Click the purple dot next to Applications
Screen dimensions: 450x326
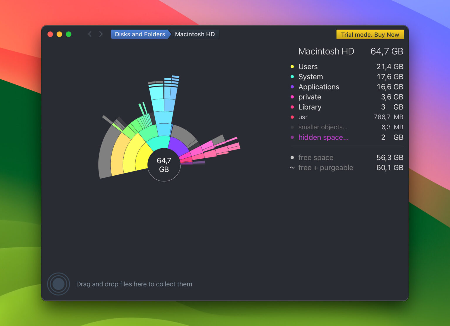point(292,87)
